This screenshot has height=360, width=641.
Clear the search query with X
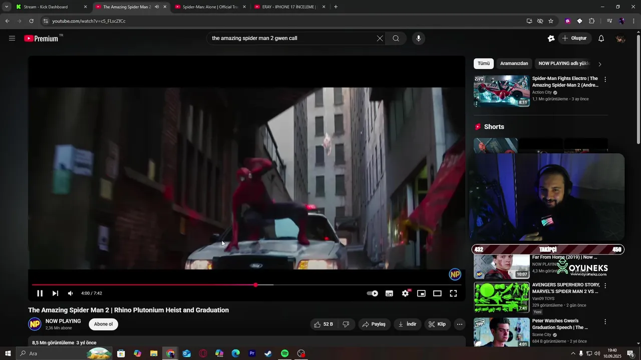click(380, 38)
